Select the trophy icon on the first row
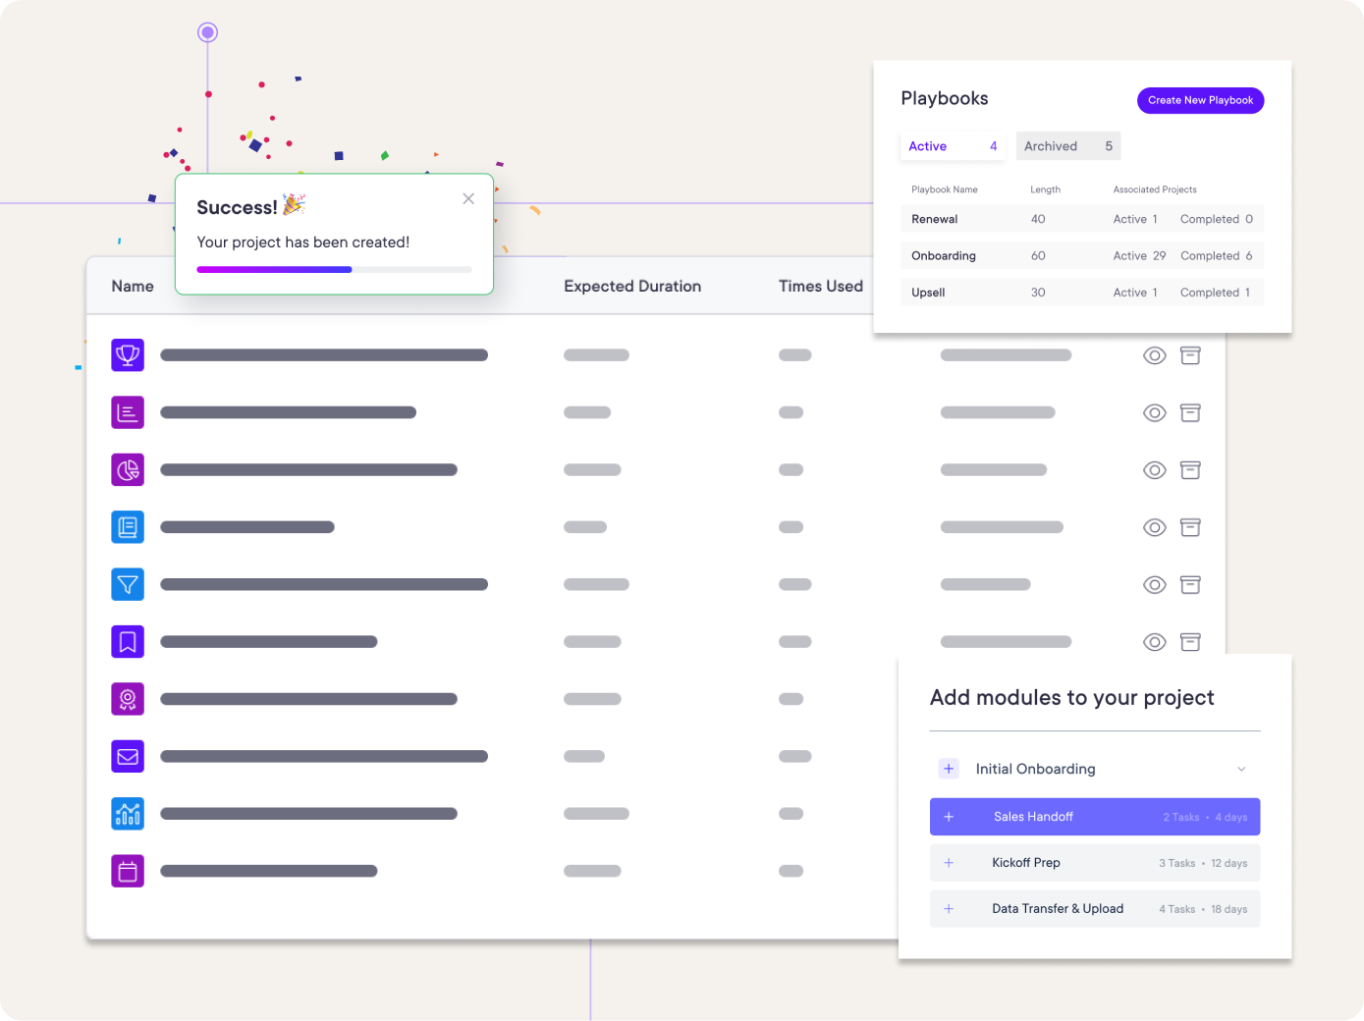This screenshot has width=1364, height=1021. 128,354
